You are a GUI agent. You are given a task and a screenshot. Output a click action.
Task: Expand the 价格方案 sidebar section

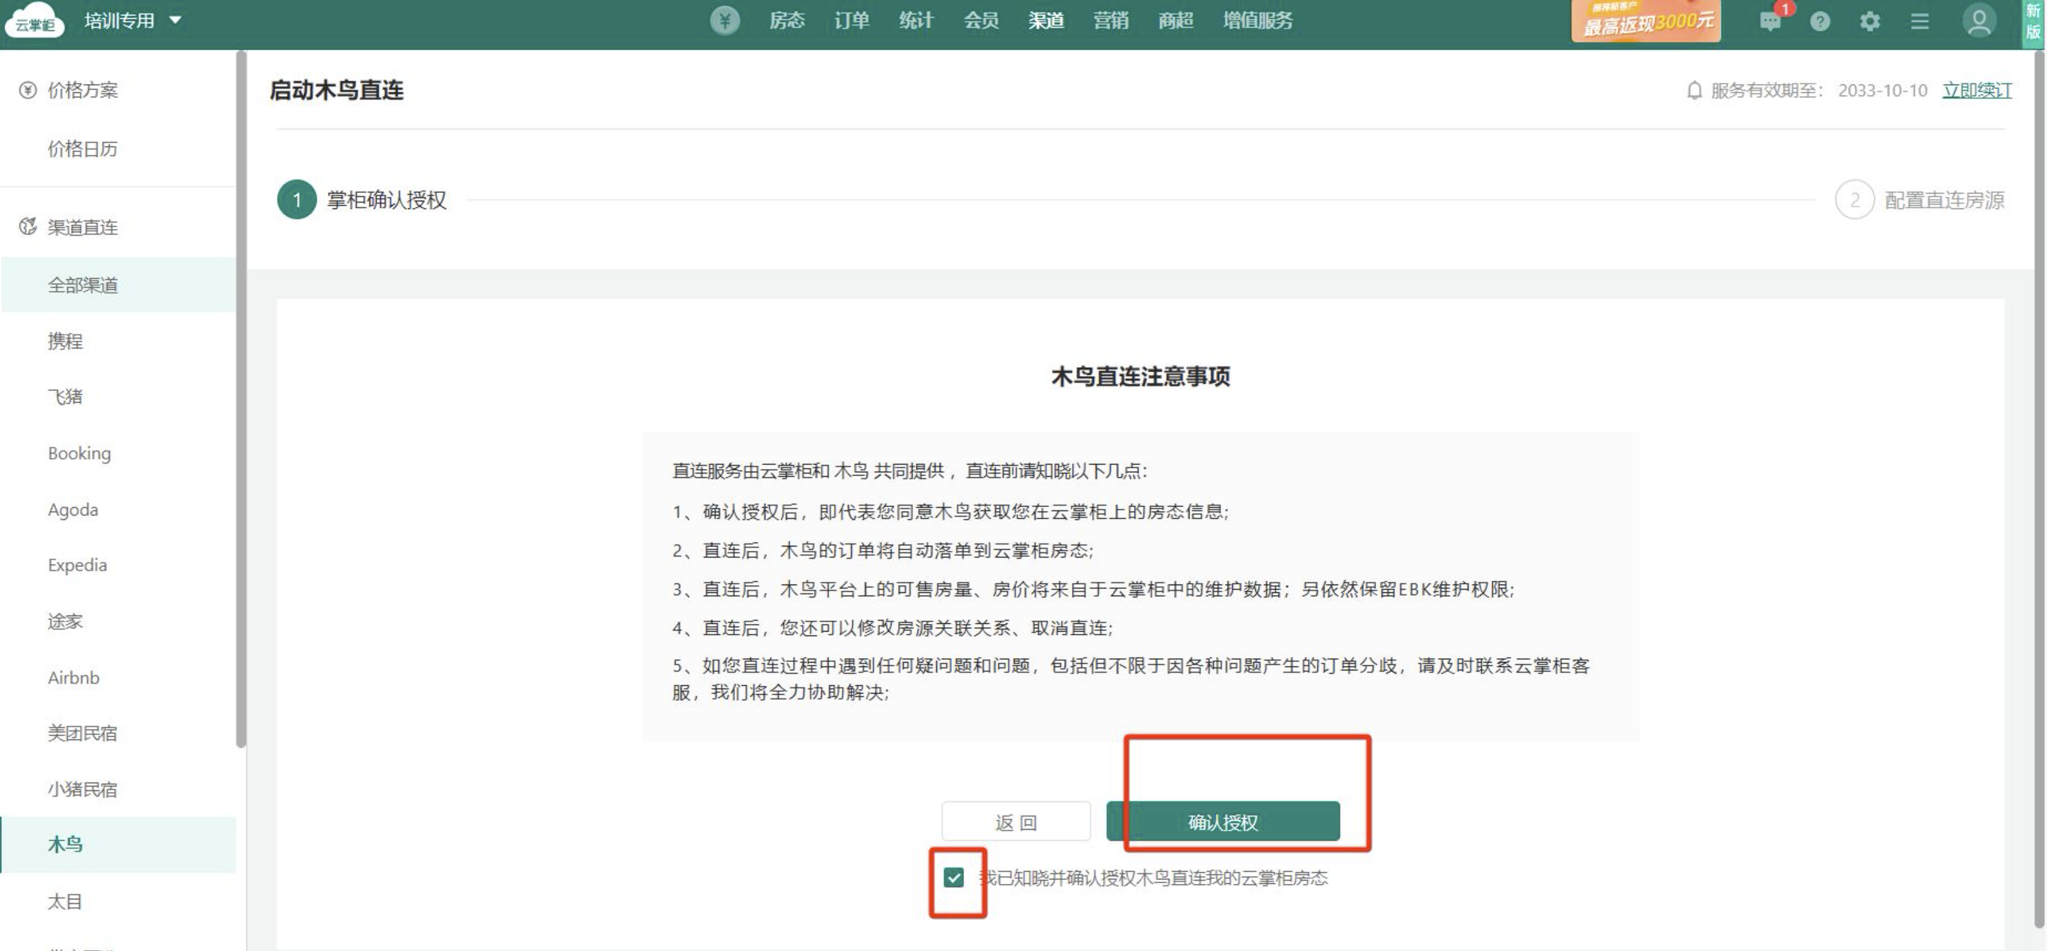pos(82,90)
